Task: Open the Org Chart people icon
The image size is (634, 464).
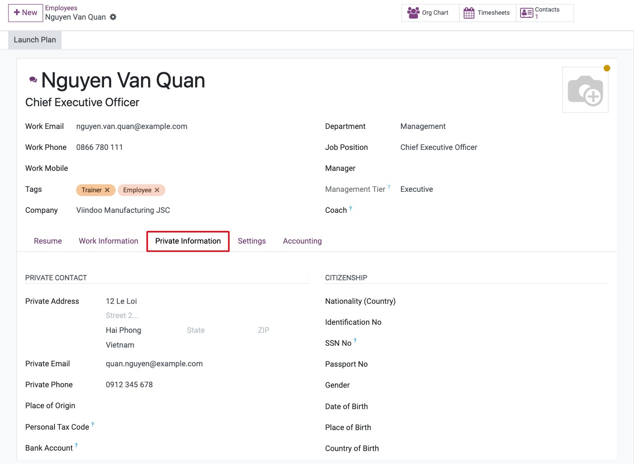Action: click(x=413, y=13)
